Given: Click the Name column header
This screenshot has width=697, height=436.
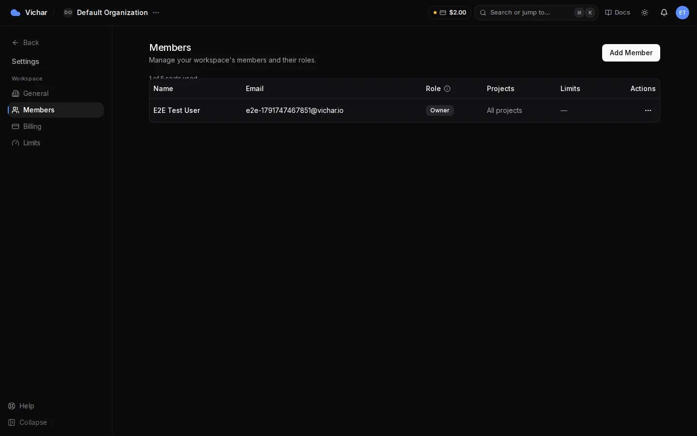Looking at the screenshot, I should click(163, 89).
